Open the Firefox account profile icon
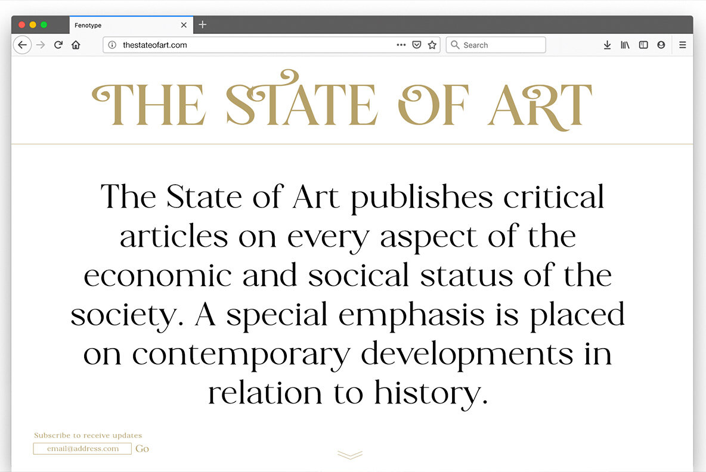The width and height of the screenshot is (706, 472). coord(661,45)
